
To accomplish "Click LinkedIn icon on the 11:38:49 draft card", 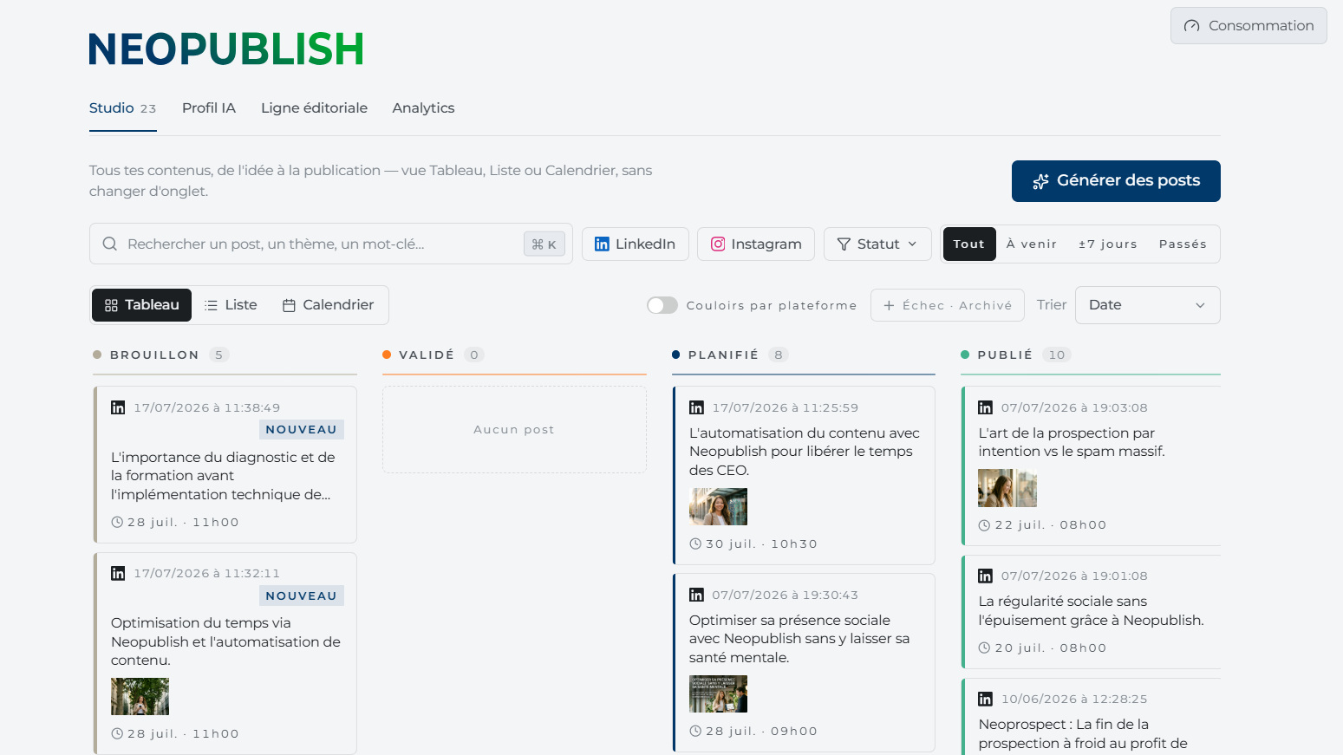I will tap(118, 407).
